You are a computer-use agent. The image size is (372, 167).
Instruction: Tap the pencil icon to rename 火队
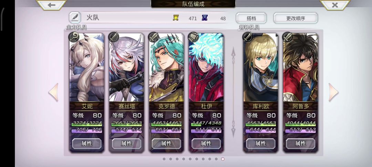tap(75, 18)
